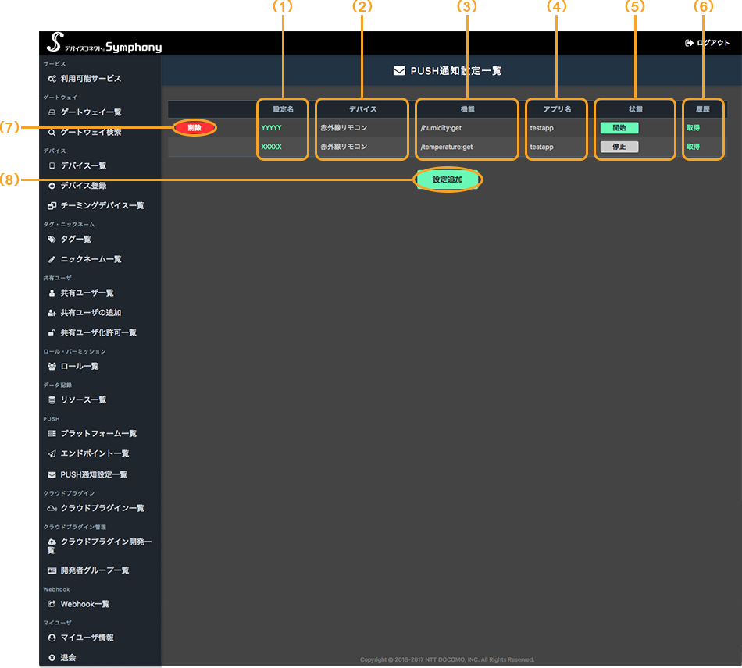Click the logout arrow icon in header
742x668 pixels.
[689, 43]
